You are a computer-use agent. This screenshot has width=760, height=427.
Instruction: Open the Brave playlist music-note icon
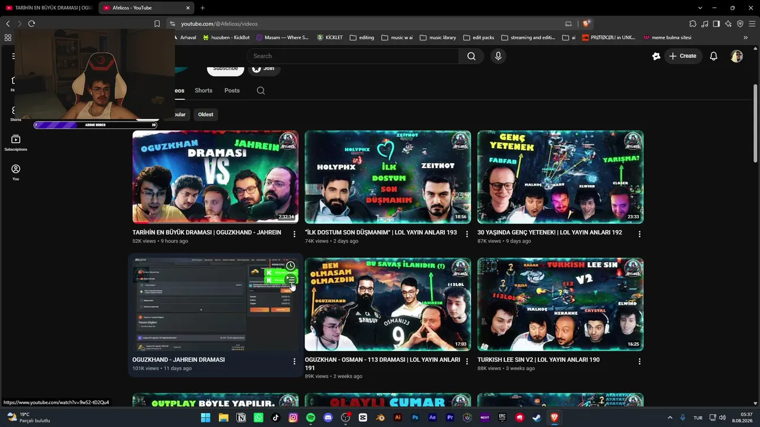click(x=705, y=24)
